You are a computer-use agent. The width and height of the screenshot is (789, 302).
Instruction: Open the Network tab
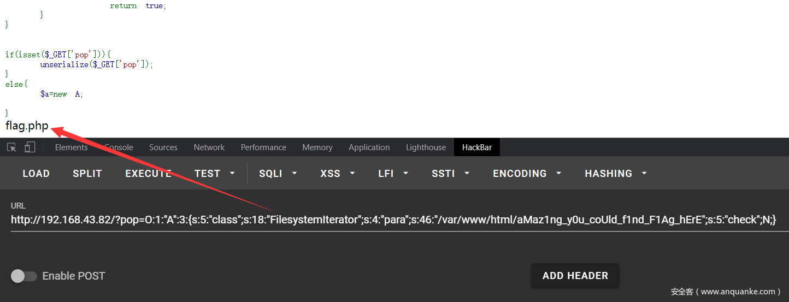point(209,147)
